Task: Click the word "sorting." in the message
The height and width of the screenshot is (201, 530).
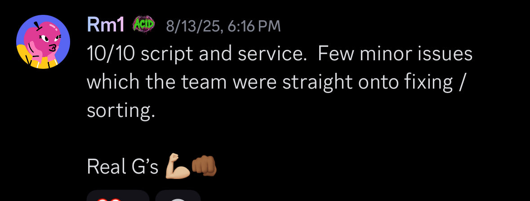Action: pyautogui.click(x=120, y=111)
